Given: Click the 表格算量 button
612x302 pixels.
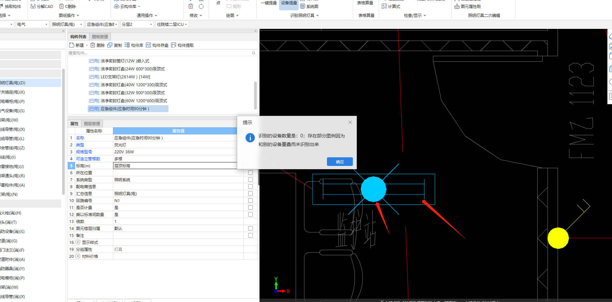Looking at the screenshot, I should 365,3.
